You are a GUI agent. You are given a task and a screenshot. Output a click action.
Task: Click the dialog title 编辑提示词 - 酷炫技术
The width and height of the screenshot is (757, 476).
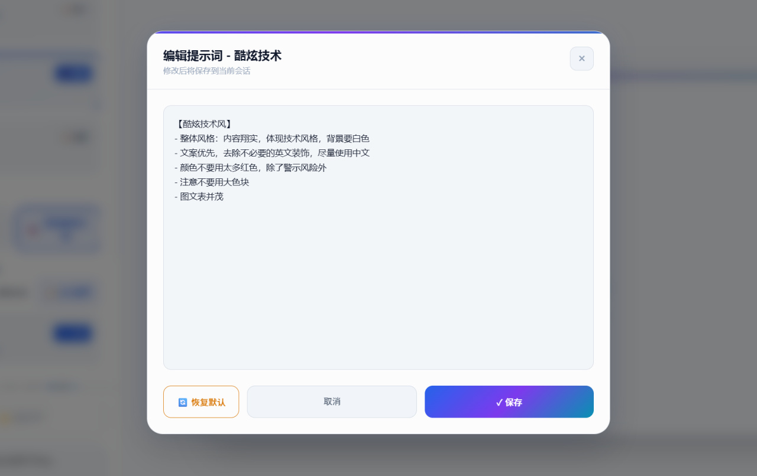point(222,56)
